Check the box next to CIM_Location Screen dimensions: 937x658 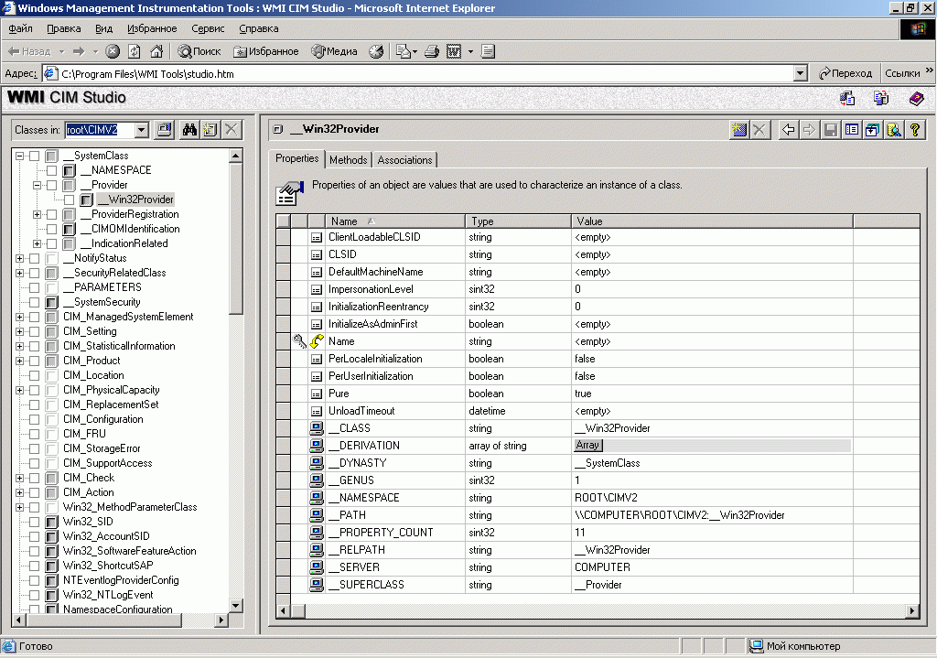tap(35, 375)
